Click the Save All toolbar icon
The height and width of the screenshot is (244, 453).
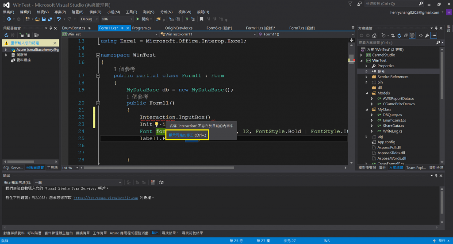tap(50, 19)
